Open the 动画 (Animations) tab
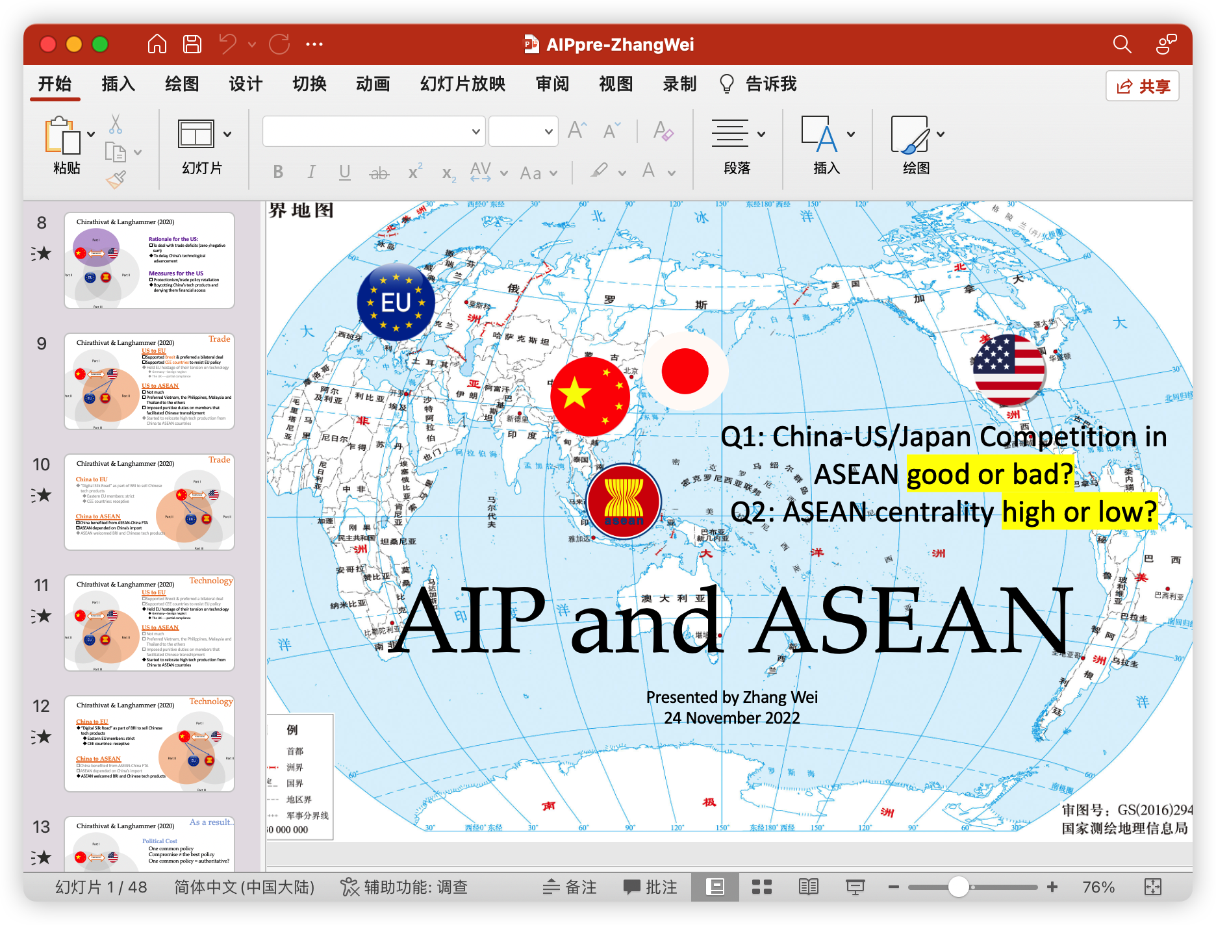Viewport: 1216px width, 925px height. pos(373,84)
